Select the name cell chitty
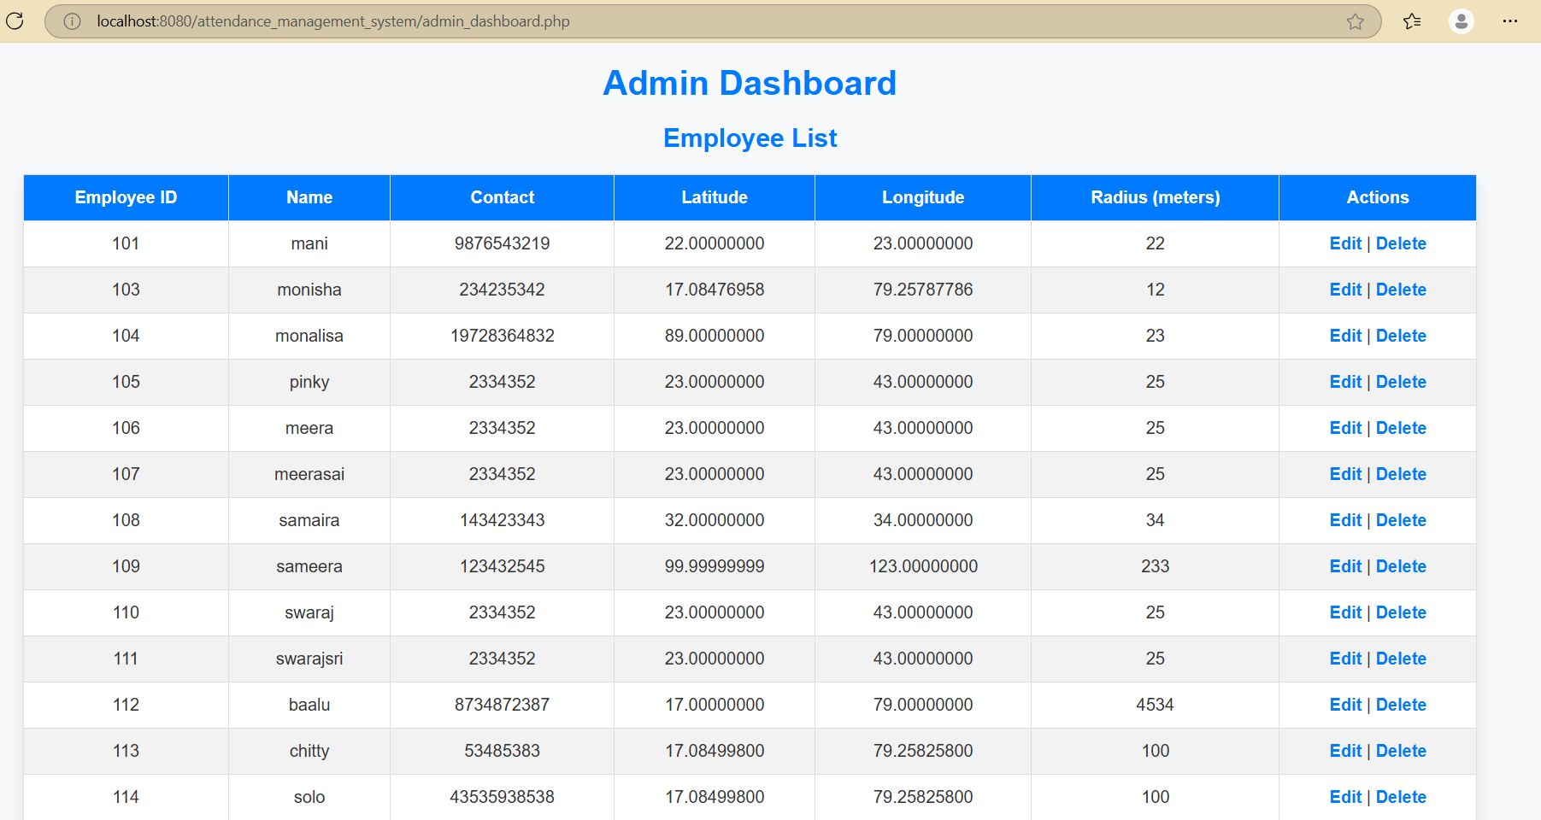 click(x=309, y=751)
